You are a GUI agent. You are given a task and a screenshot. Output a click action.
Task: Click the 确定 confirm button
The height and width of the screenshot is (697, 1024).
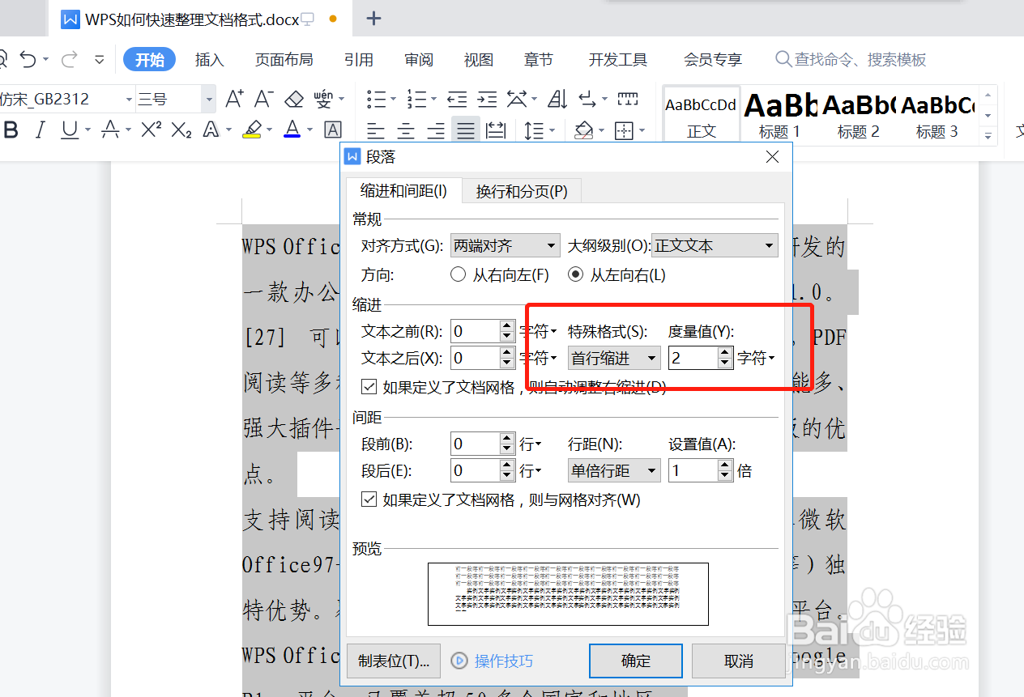tap(635, 661)
